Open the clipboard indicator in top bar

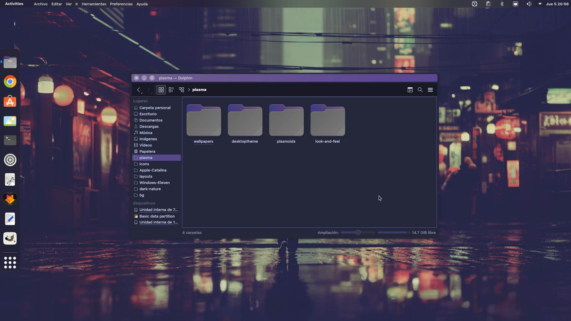[488, 4]
